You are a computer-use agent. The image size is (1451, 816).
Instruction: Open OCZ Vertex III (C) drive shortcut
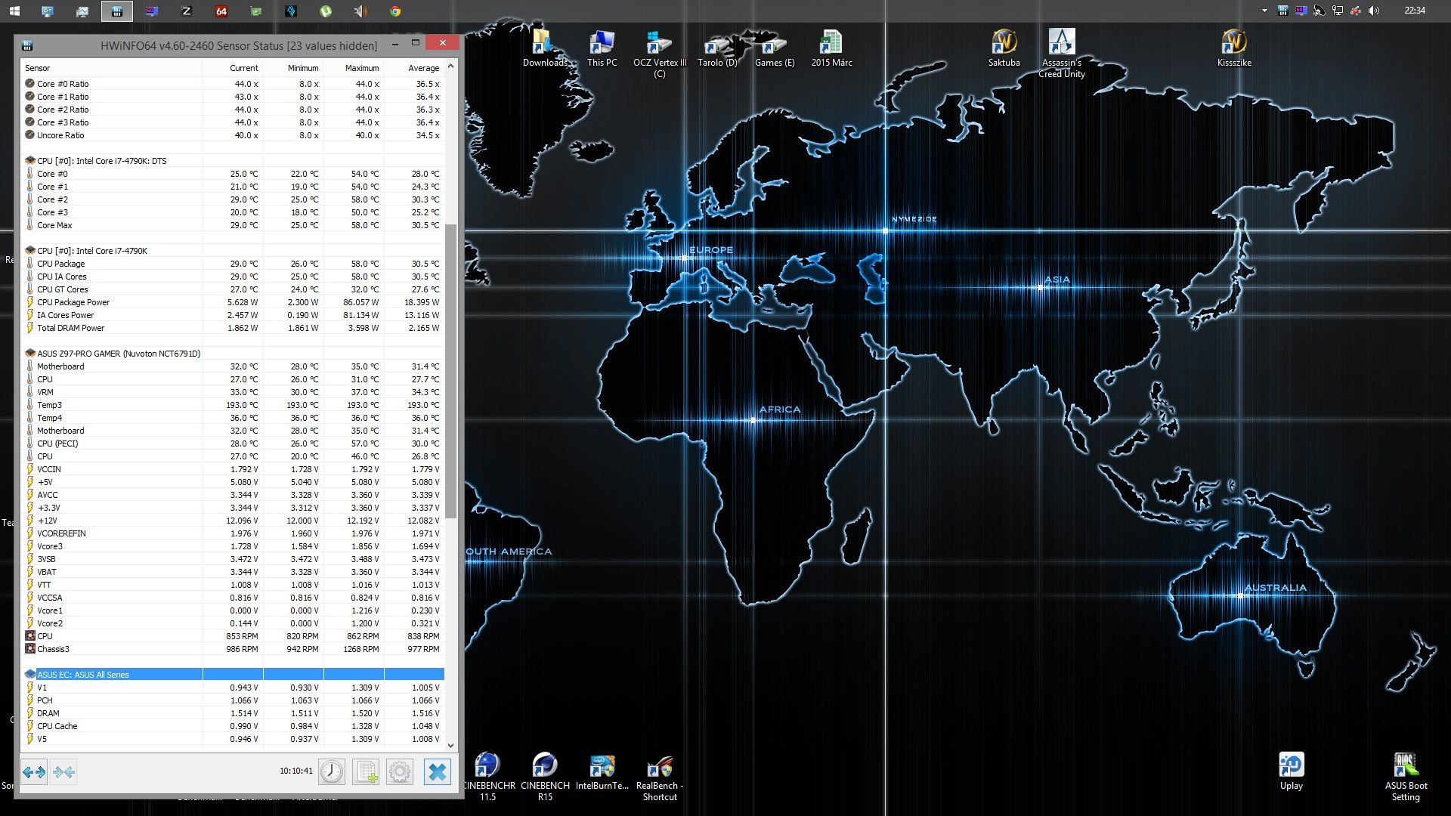click(x=660, y=54)
